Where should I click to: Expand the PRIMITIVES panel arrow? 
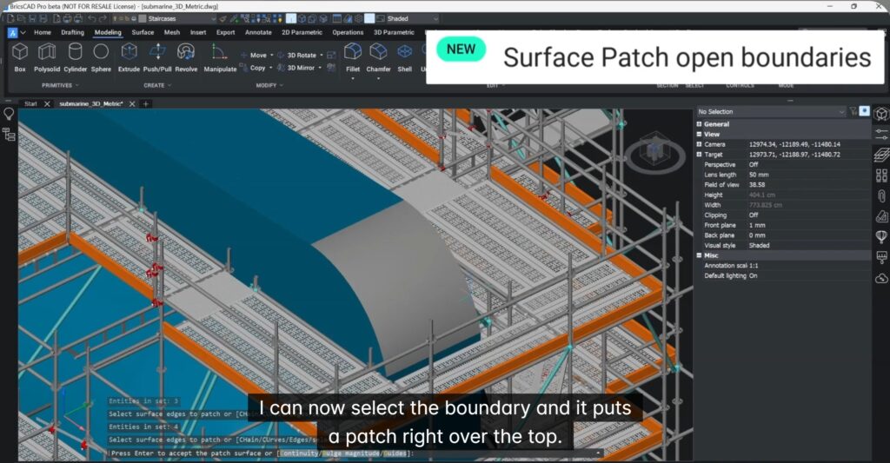pos(77,85)
